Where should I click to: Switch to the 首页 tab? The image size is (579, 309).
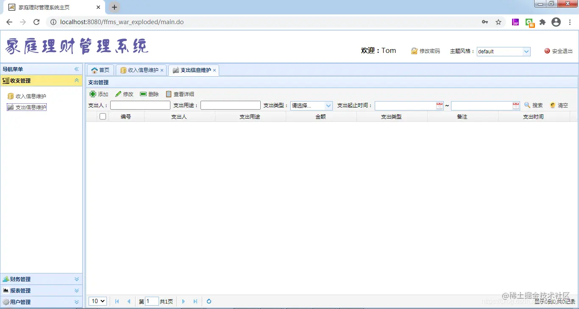coord(100,70)
